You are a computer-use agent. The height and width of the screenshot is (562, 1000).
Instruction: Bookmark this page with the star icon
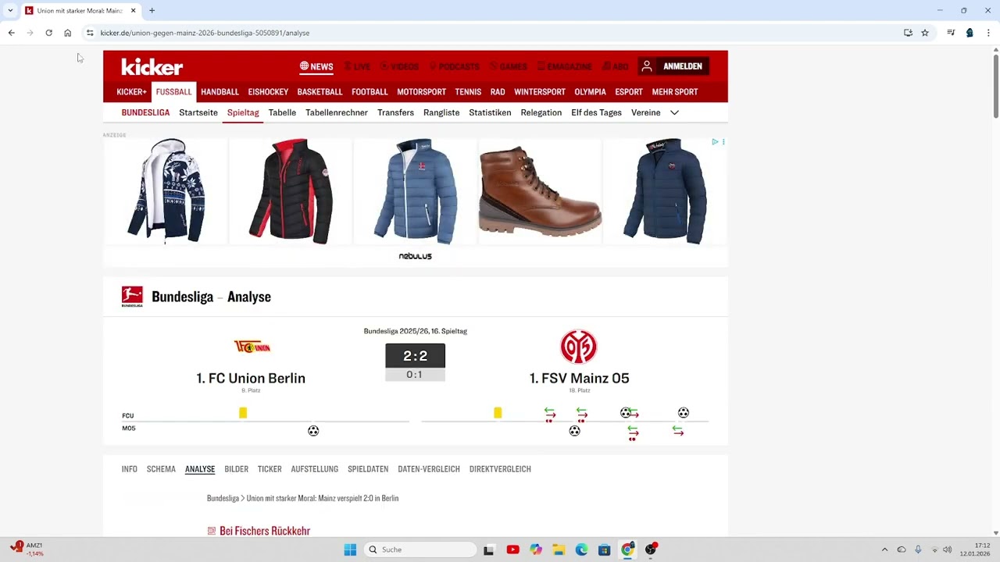925,33
